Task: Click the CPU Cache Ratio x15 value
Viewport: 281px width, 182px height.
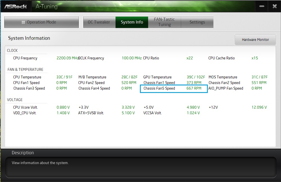Action: pos(255,58)
